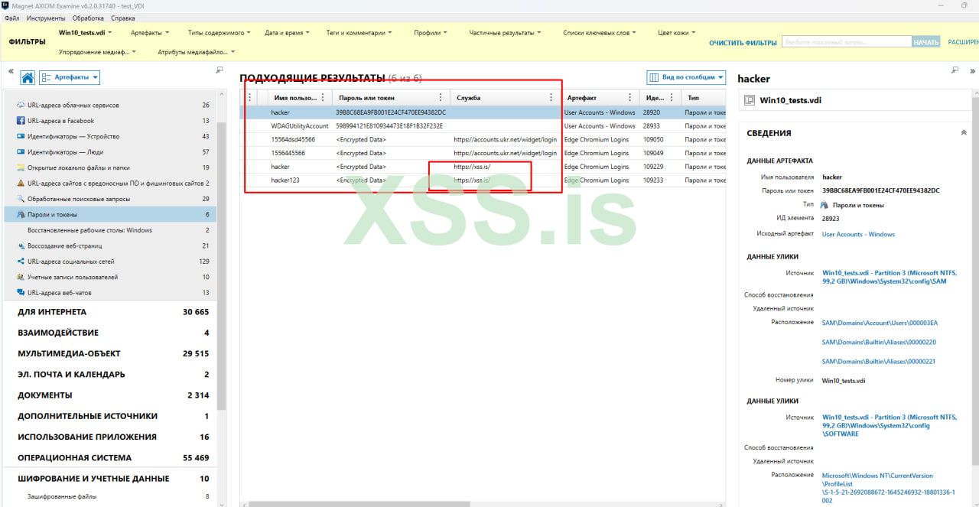Open column menu for Идентификатор column
Image resolution: width=979 pixels, height=507 pixels.
(x=672, y=98)
